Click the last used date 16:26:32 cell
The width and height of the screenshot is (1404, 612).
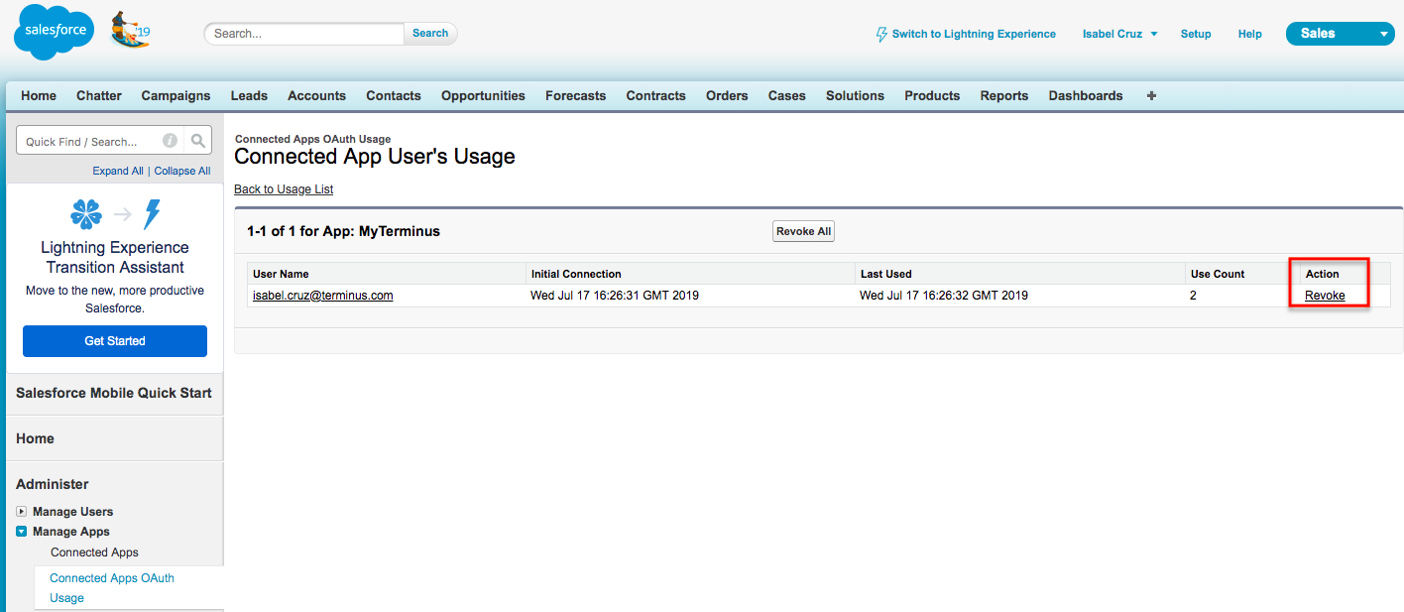coord(944,296)
